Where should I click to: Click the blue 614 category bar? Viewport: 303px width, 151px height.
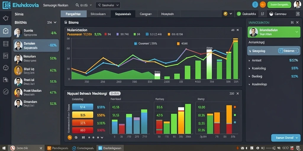[83, 107]
